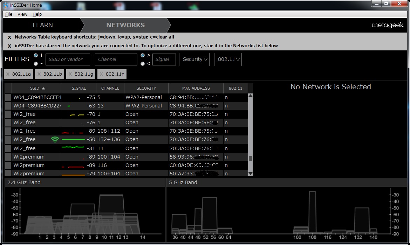Select the plus include filter radio button

point(36,55)
